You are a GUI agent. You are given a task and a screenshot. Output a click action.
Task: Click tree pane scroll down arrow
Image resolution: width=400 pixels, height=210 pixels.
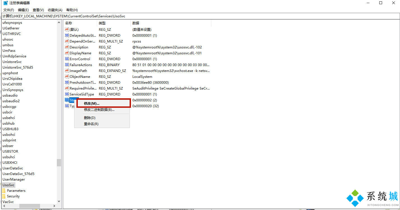(x=59, y=201)
